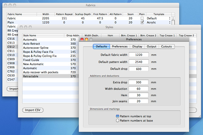Select Fixed Guide style row

[x=50, y=60]
